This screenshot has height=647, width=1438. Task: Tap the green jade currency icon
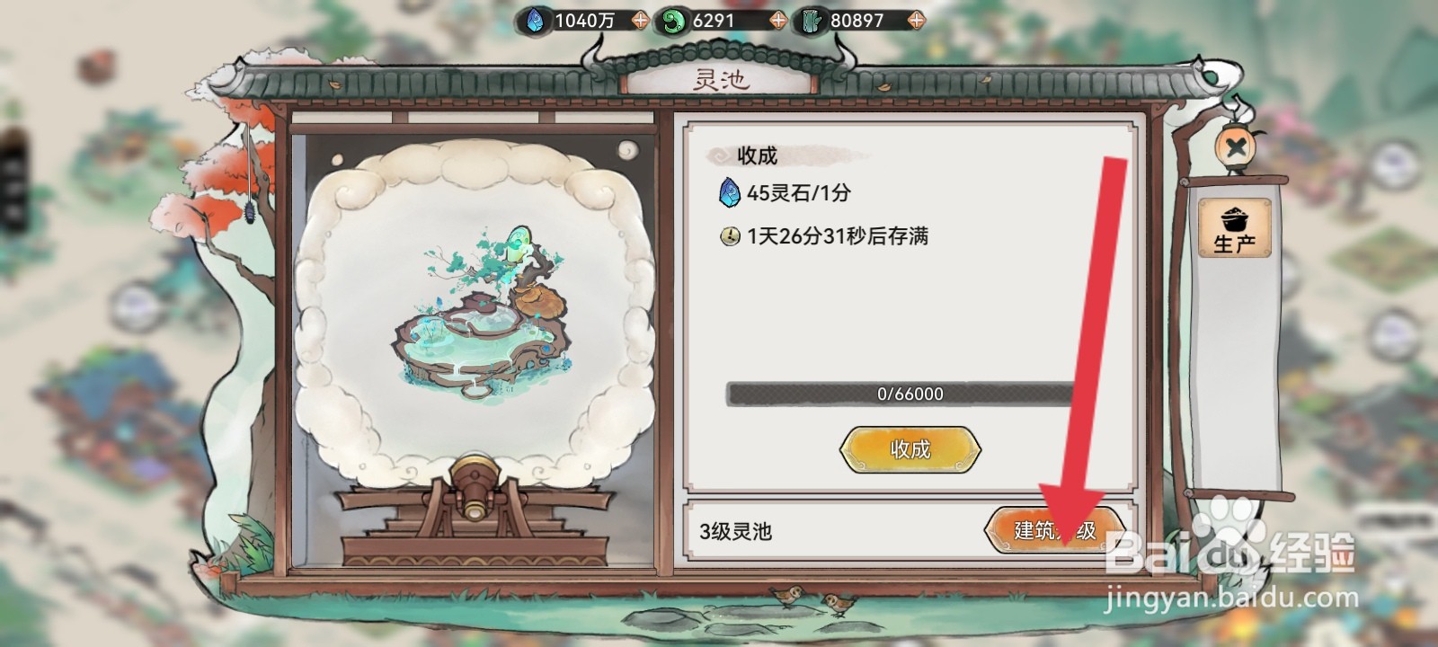[670, 21]
